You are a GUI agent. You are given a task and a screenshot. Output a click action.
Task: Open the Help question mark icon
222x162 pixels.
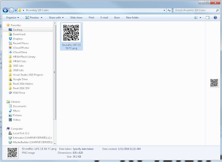[x=215, y=18]
